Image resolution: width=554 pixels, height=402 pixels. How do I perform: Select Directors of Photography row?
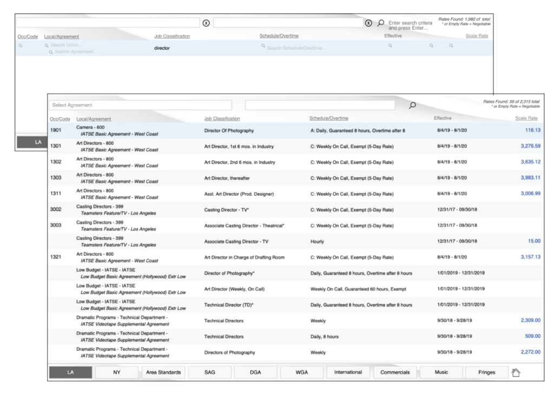coord(296,353)
